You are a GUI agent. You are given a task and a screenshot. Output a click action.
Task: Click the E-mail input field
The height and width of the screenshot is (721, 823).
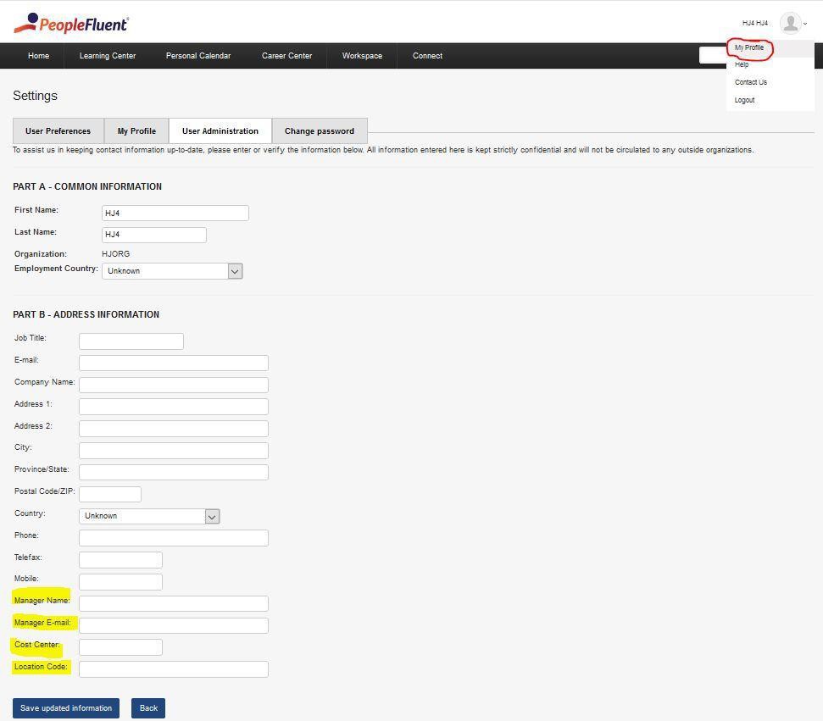pos(174,363)
